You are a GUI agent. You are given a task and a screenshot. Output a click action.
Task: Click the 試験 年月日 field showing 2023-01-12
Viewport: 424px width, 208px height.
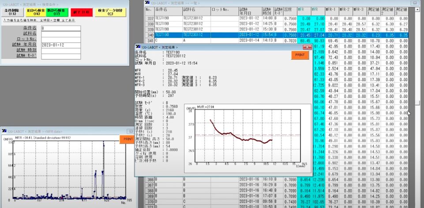click(x=60, y=45)
